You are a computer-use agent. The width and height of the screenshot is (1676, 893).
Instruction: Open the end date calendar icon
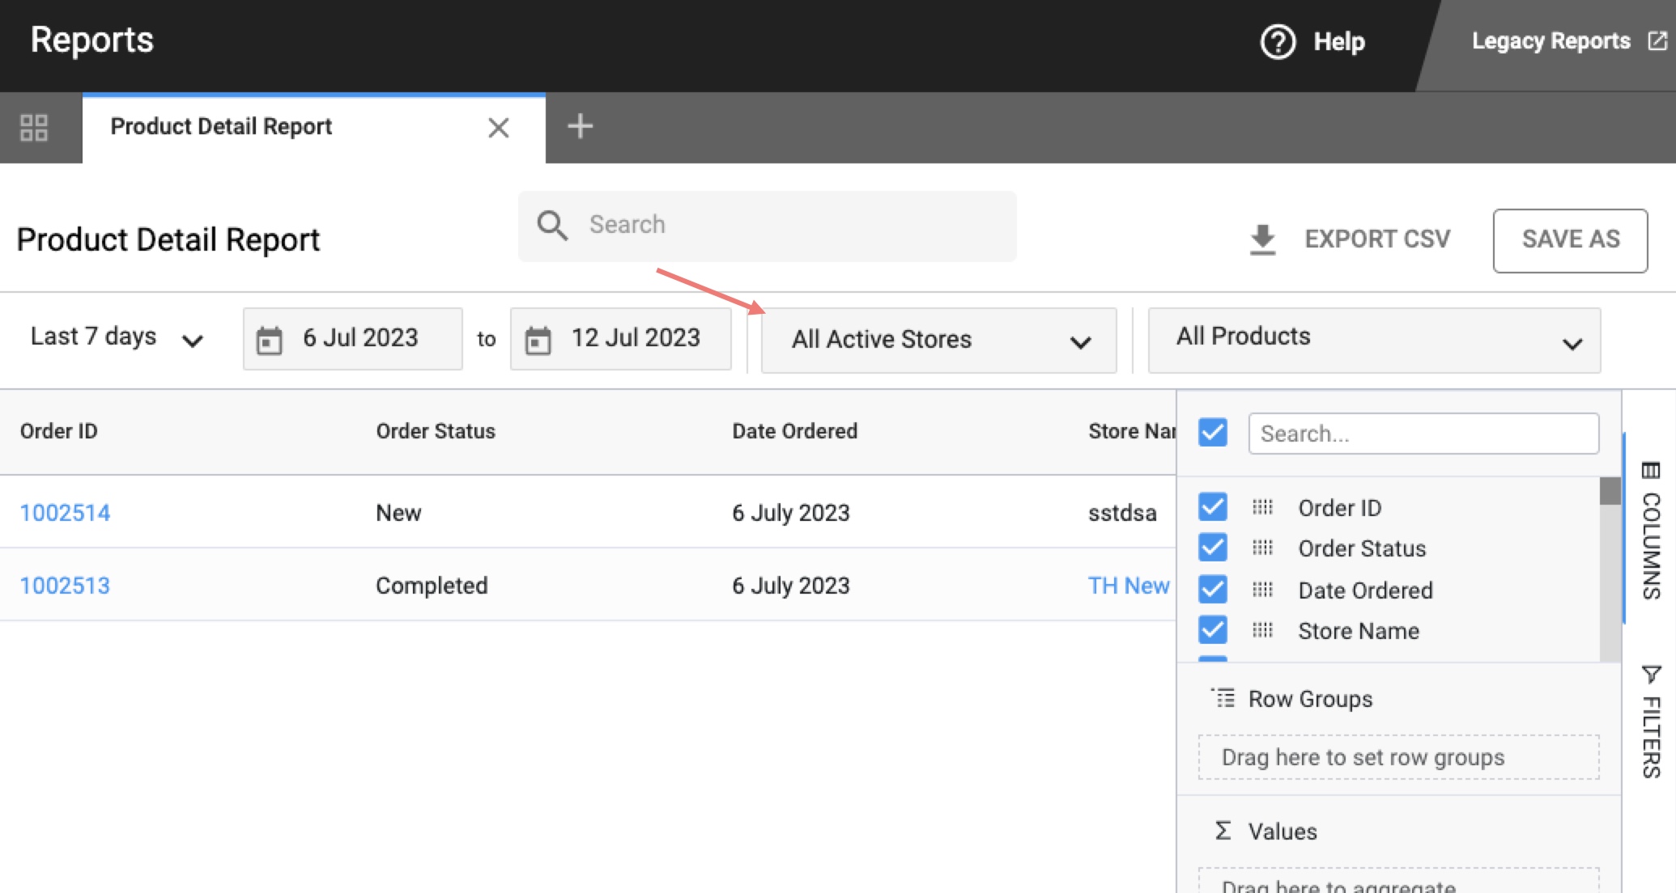pyautogui.click(x=538, y=340)
